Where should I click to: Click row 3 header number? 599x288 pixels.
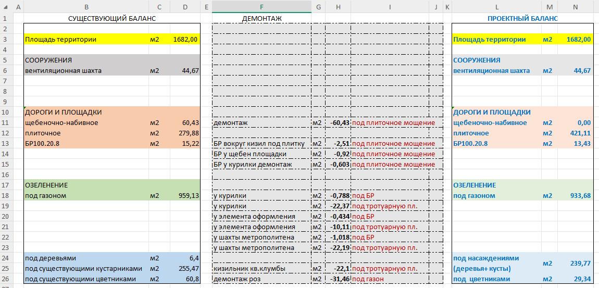pos(5,40)
